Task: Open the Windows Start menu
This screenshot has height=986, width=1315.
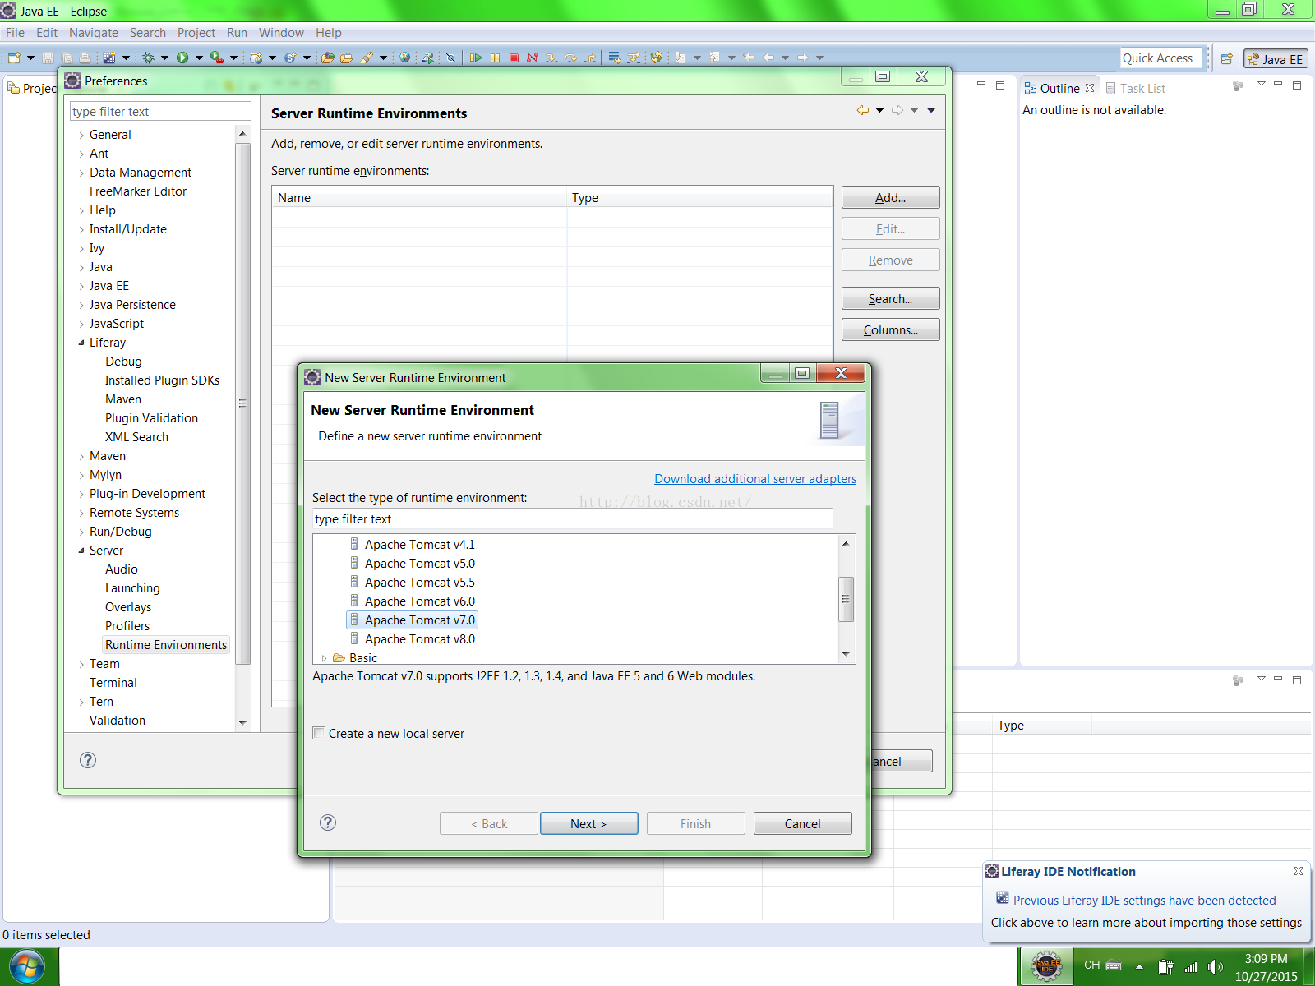Action: click(27, 966)
